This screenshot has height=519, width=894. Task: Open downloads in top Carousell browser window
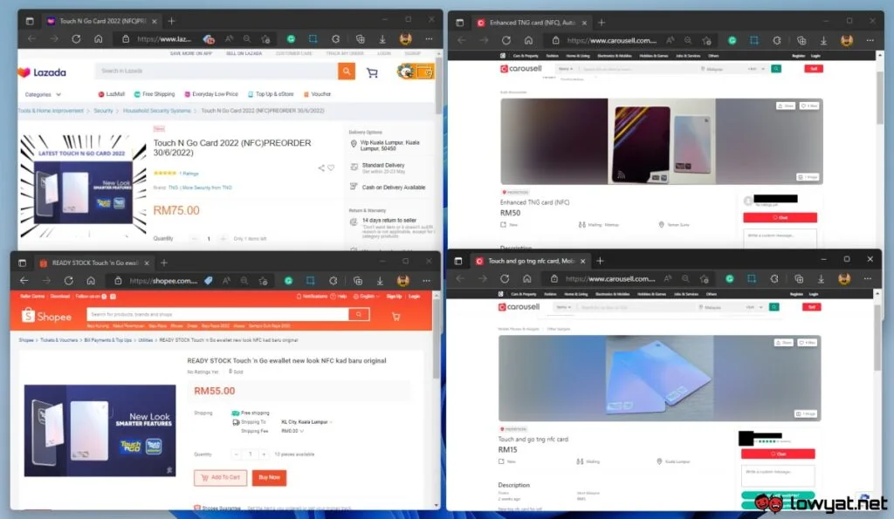[823, 40]
